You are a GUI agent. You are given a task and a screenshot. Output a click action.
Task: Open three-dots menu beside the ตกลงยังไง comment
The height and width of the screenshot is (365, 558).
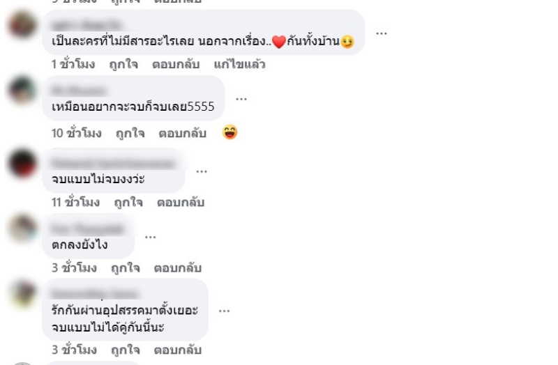coord(151,237)
